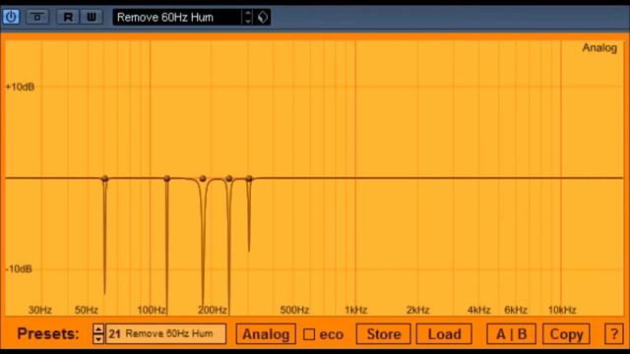Select the 120Hz notch band handle
The image size is (630, 354).
coord(166,178)
